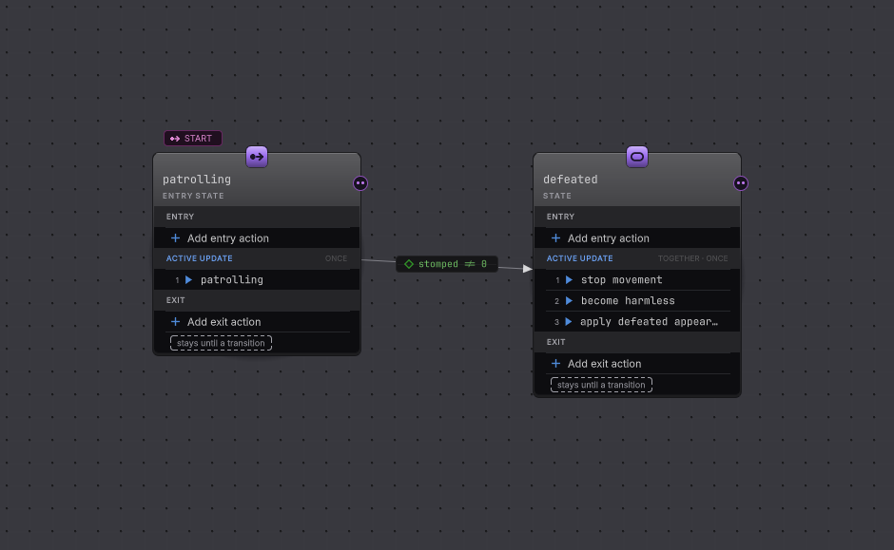The width and height of the screenshot is (894, 550).
Task: Click the ENTRY STATE subtitle
Action: coord(193,196)
